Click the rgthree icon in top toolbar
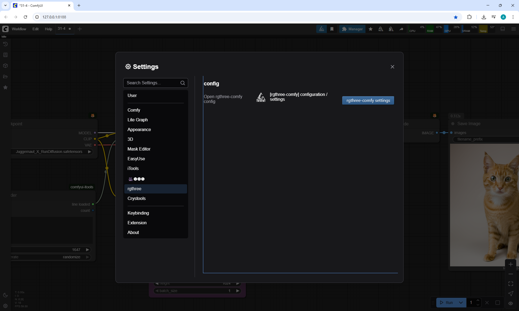 click(x=321, y=29)
